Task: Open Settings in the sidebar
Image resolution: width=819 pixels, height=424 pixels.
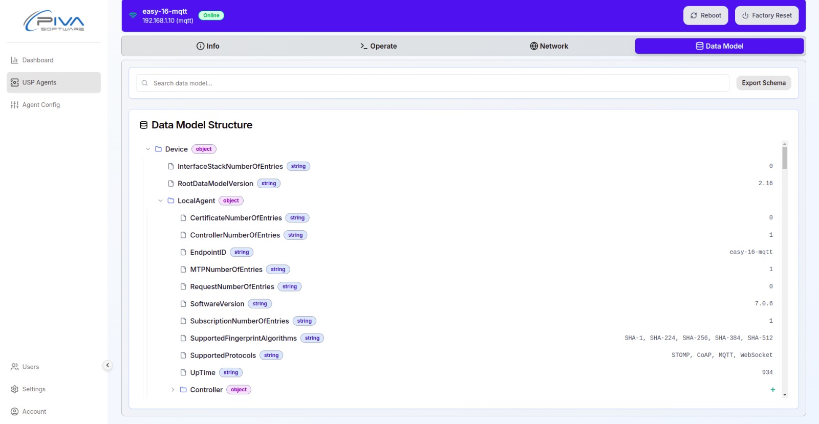Action: [34, 389]
